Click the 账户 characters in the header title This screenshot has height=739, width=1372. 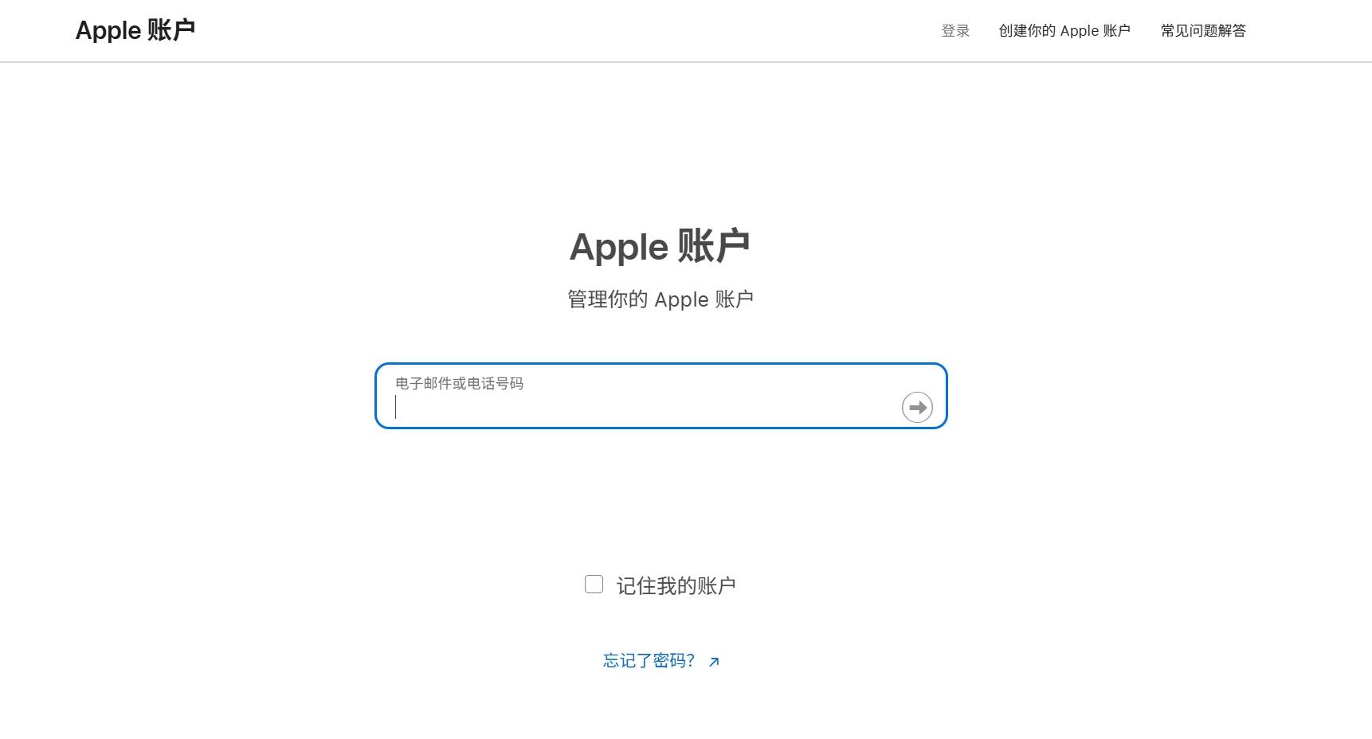point(171,30)
